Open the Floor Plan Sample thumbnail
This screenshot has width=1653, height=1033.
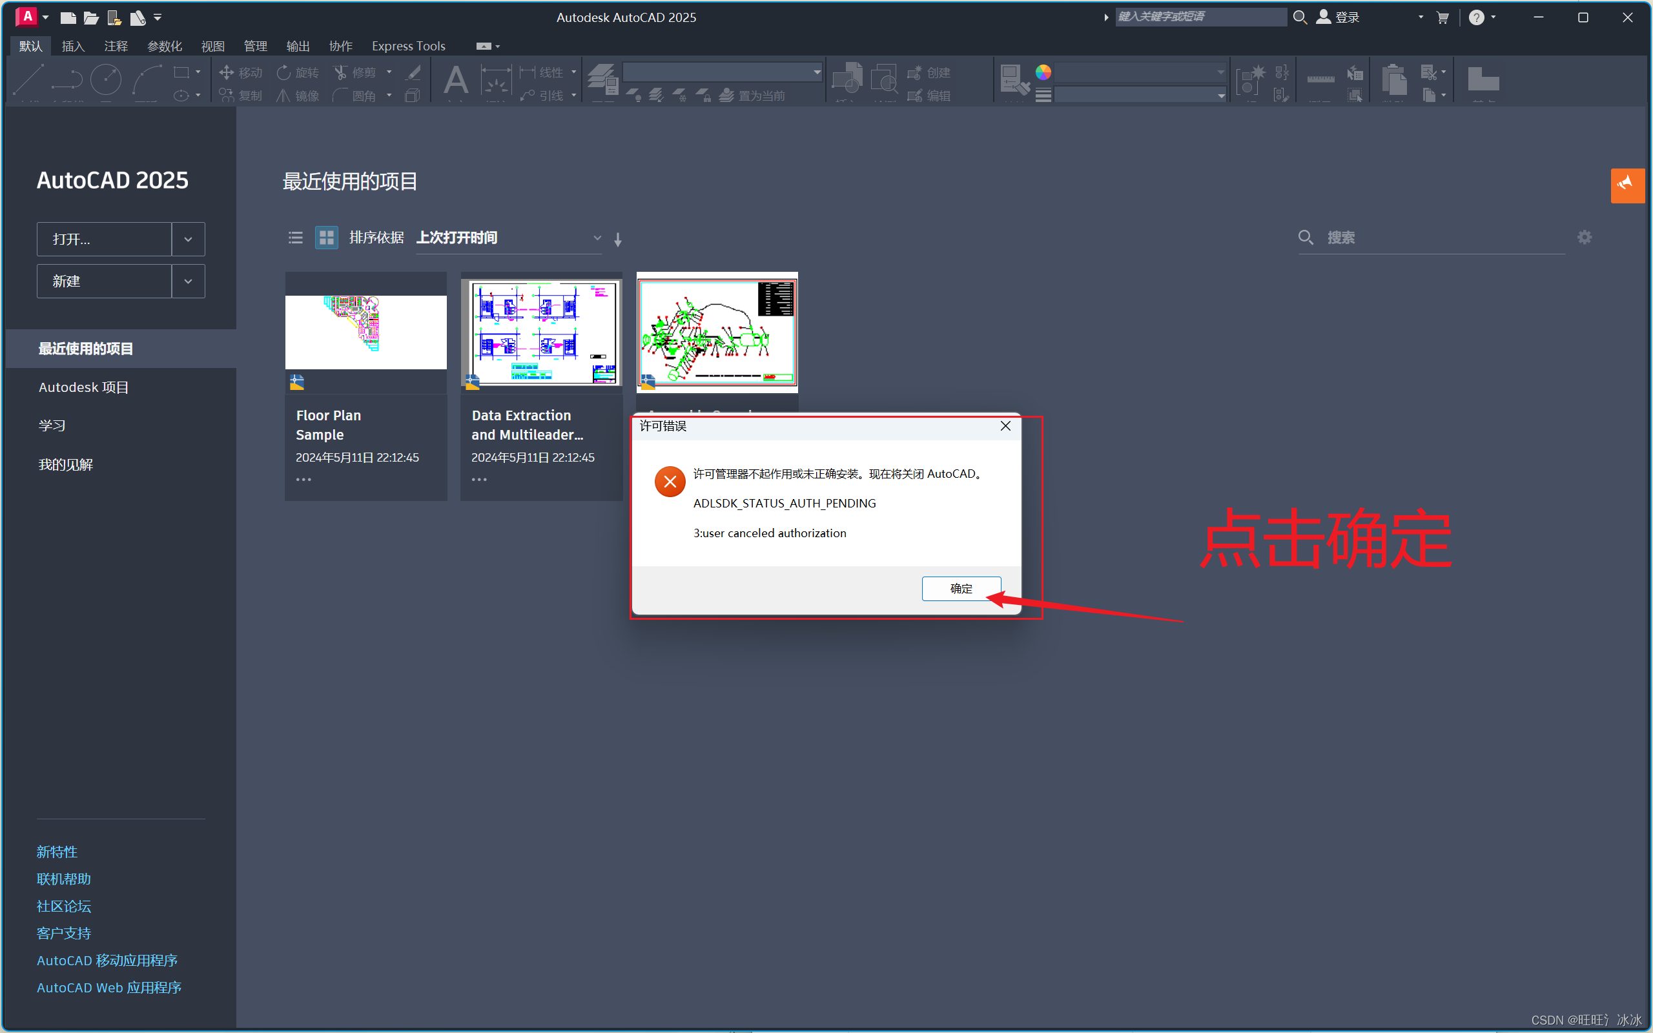click(x=366, y=332)
